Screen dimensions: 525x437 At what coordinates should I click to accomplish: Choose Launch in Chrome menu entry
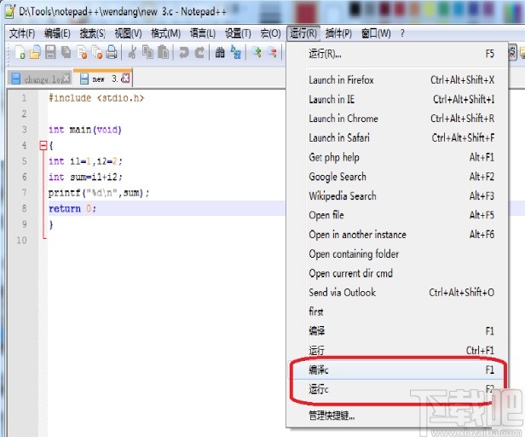343,119
